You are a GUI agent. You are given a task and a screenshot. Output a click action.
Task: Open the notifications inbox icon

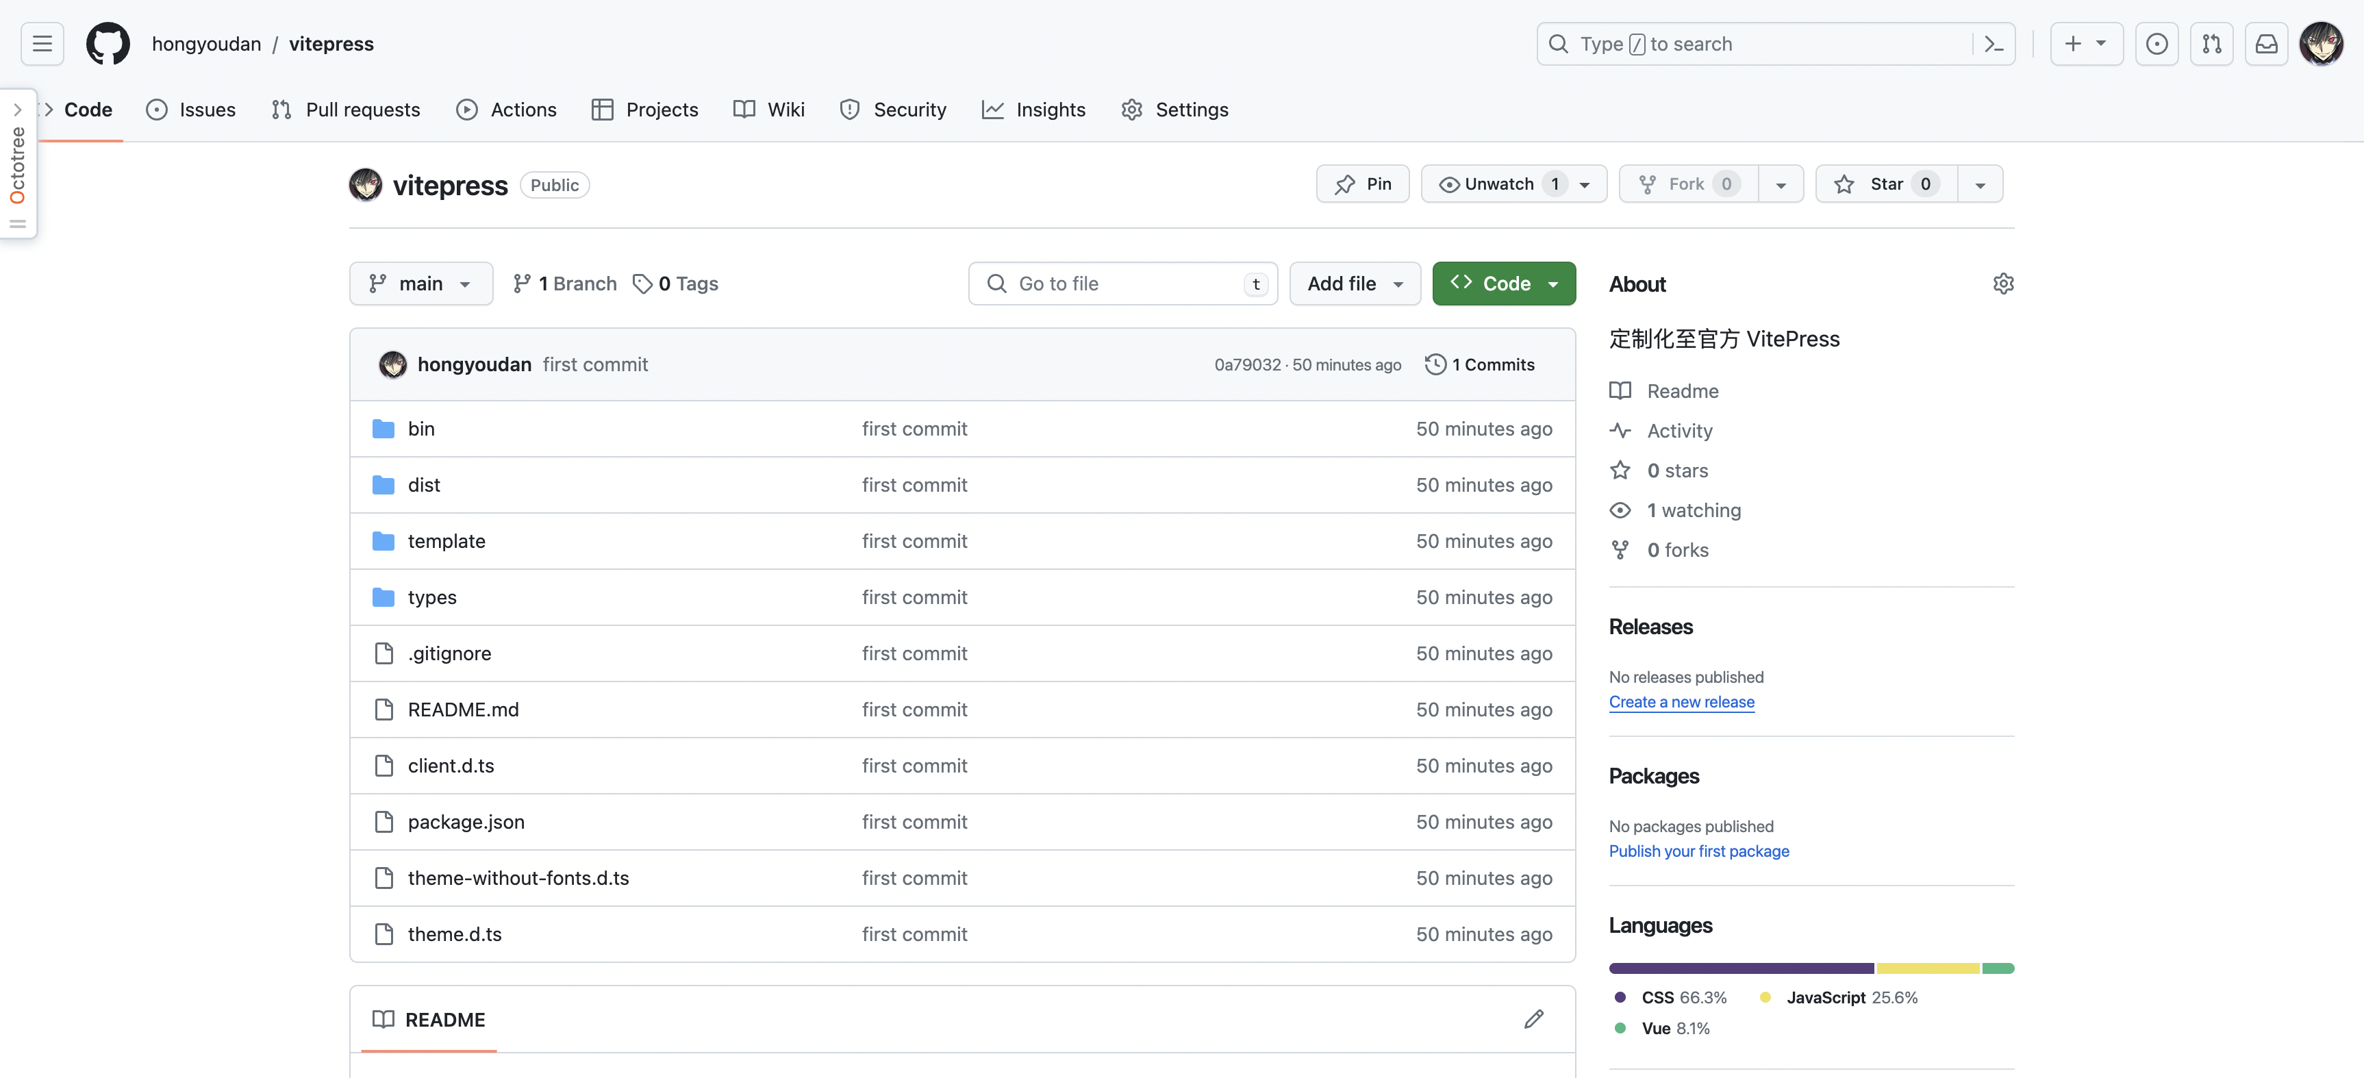pyautogui.click(x=2266, y=44)
